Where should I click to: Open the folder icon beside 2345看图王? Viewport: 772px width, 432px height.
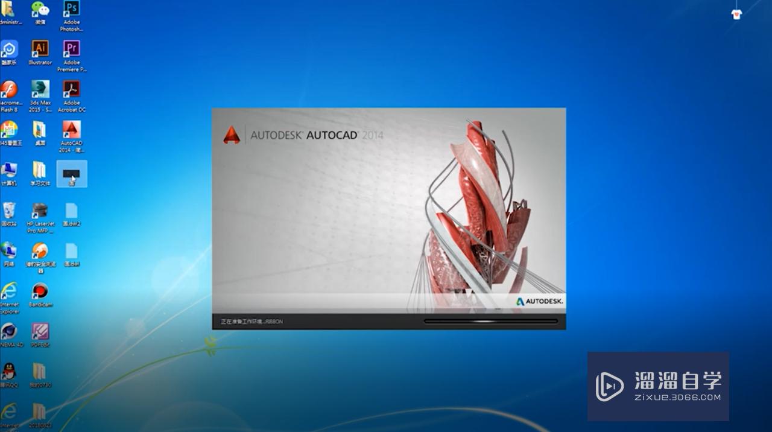click(40, 133)
